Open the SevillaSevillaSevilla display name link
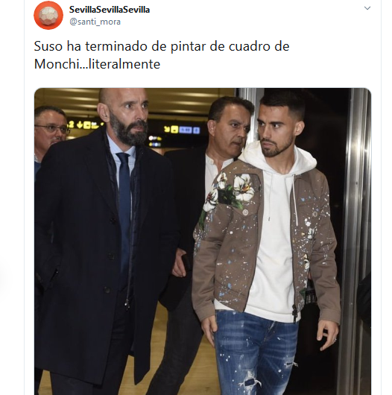This screenshot has height=395, width=392. pos(110,10)
